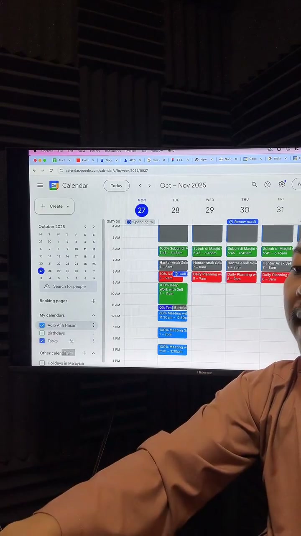301x536 pixels.
Task: Open the Renew roadt task on Thursday
Action: 242,222
